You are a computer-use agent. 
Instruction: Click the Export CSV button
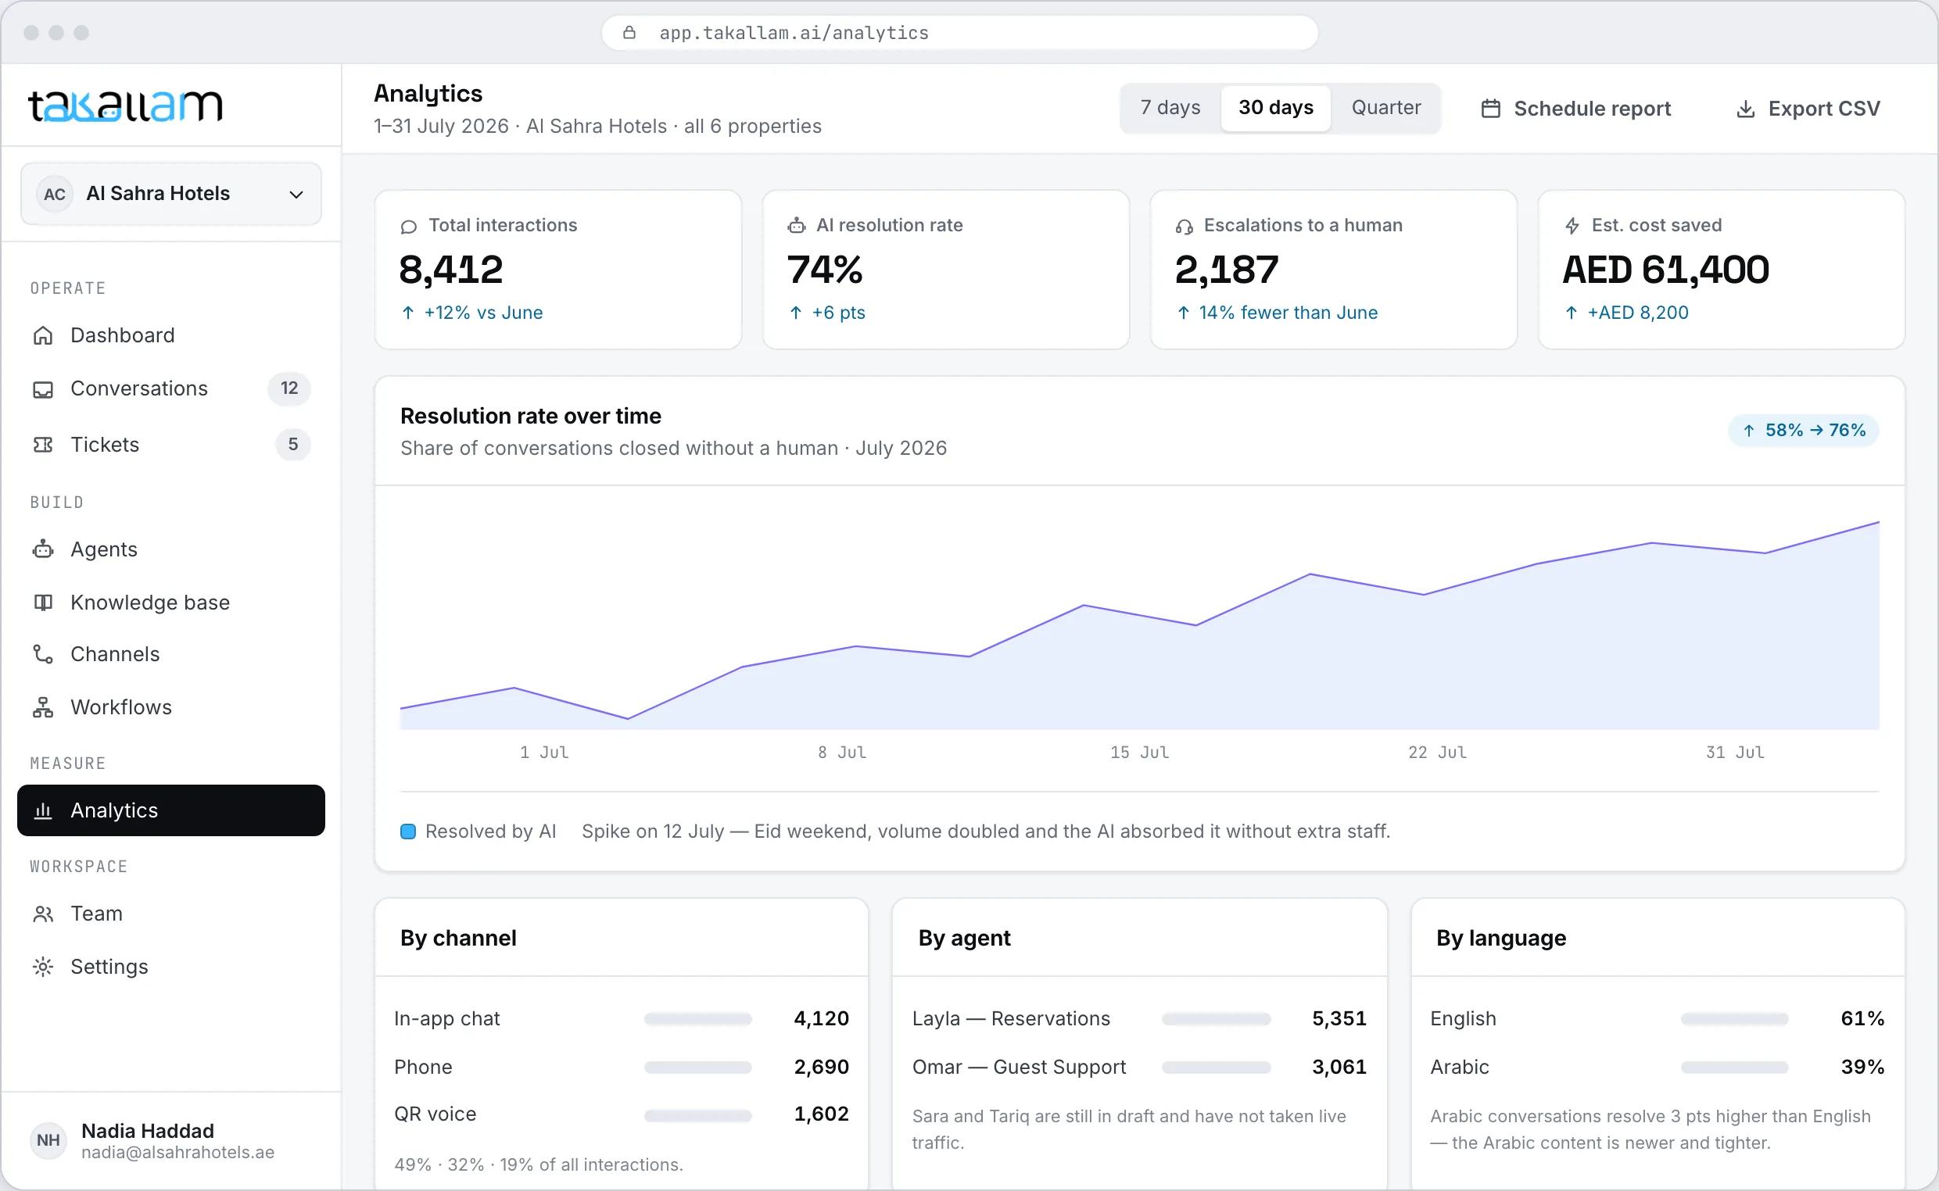click(x=1809, y=109)
